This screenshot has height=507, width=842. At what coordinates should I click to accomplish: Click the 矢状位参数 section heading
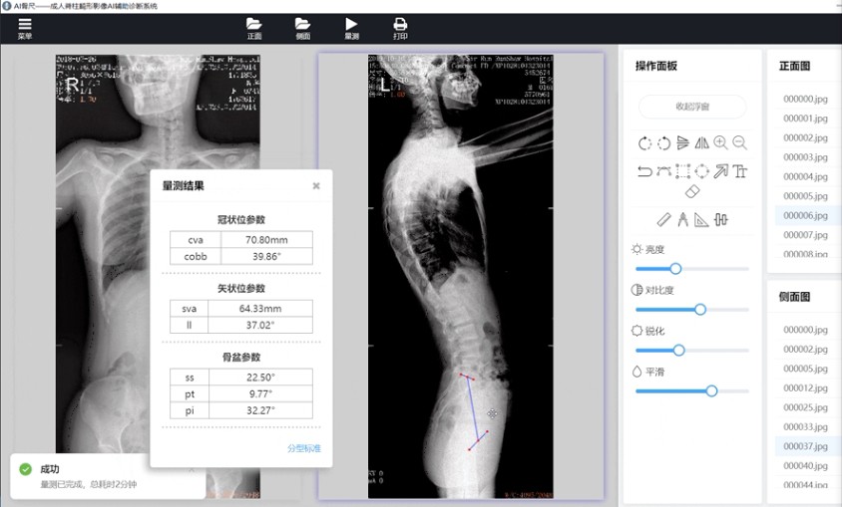pyautogui.click(x=241, y=288)
